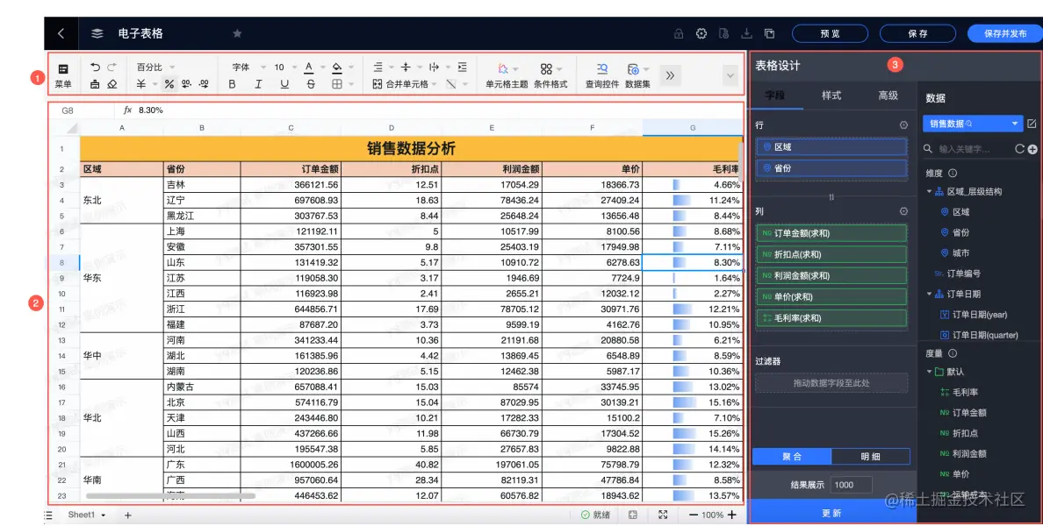Open the fill color bucket
The image size is (1043, 526).
336,68
